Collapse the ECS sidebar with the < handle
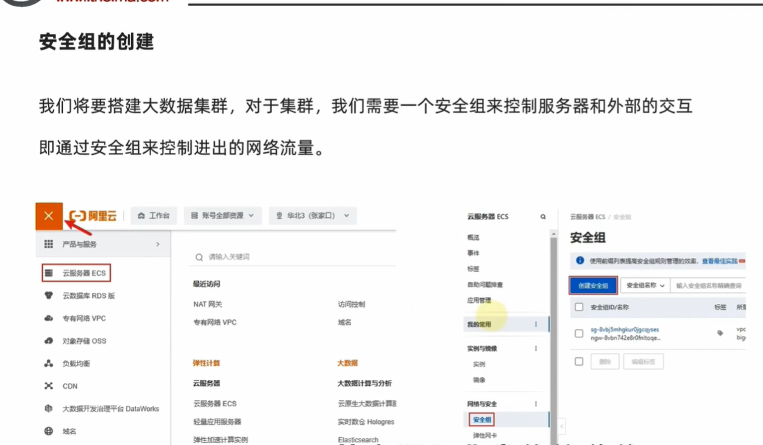Image resolution: width=763 pixels, height=445 pixels. [x=562, y=426]
